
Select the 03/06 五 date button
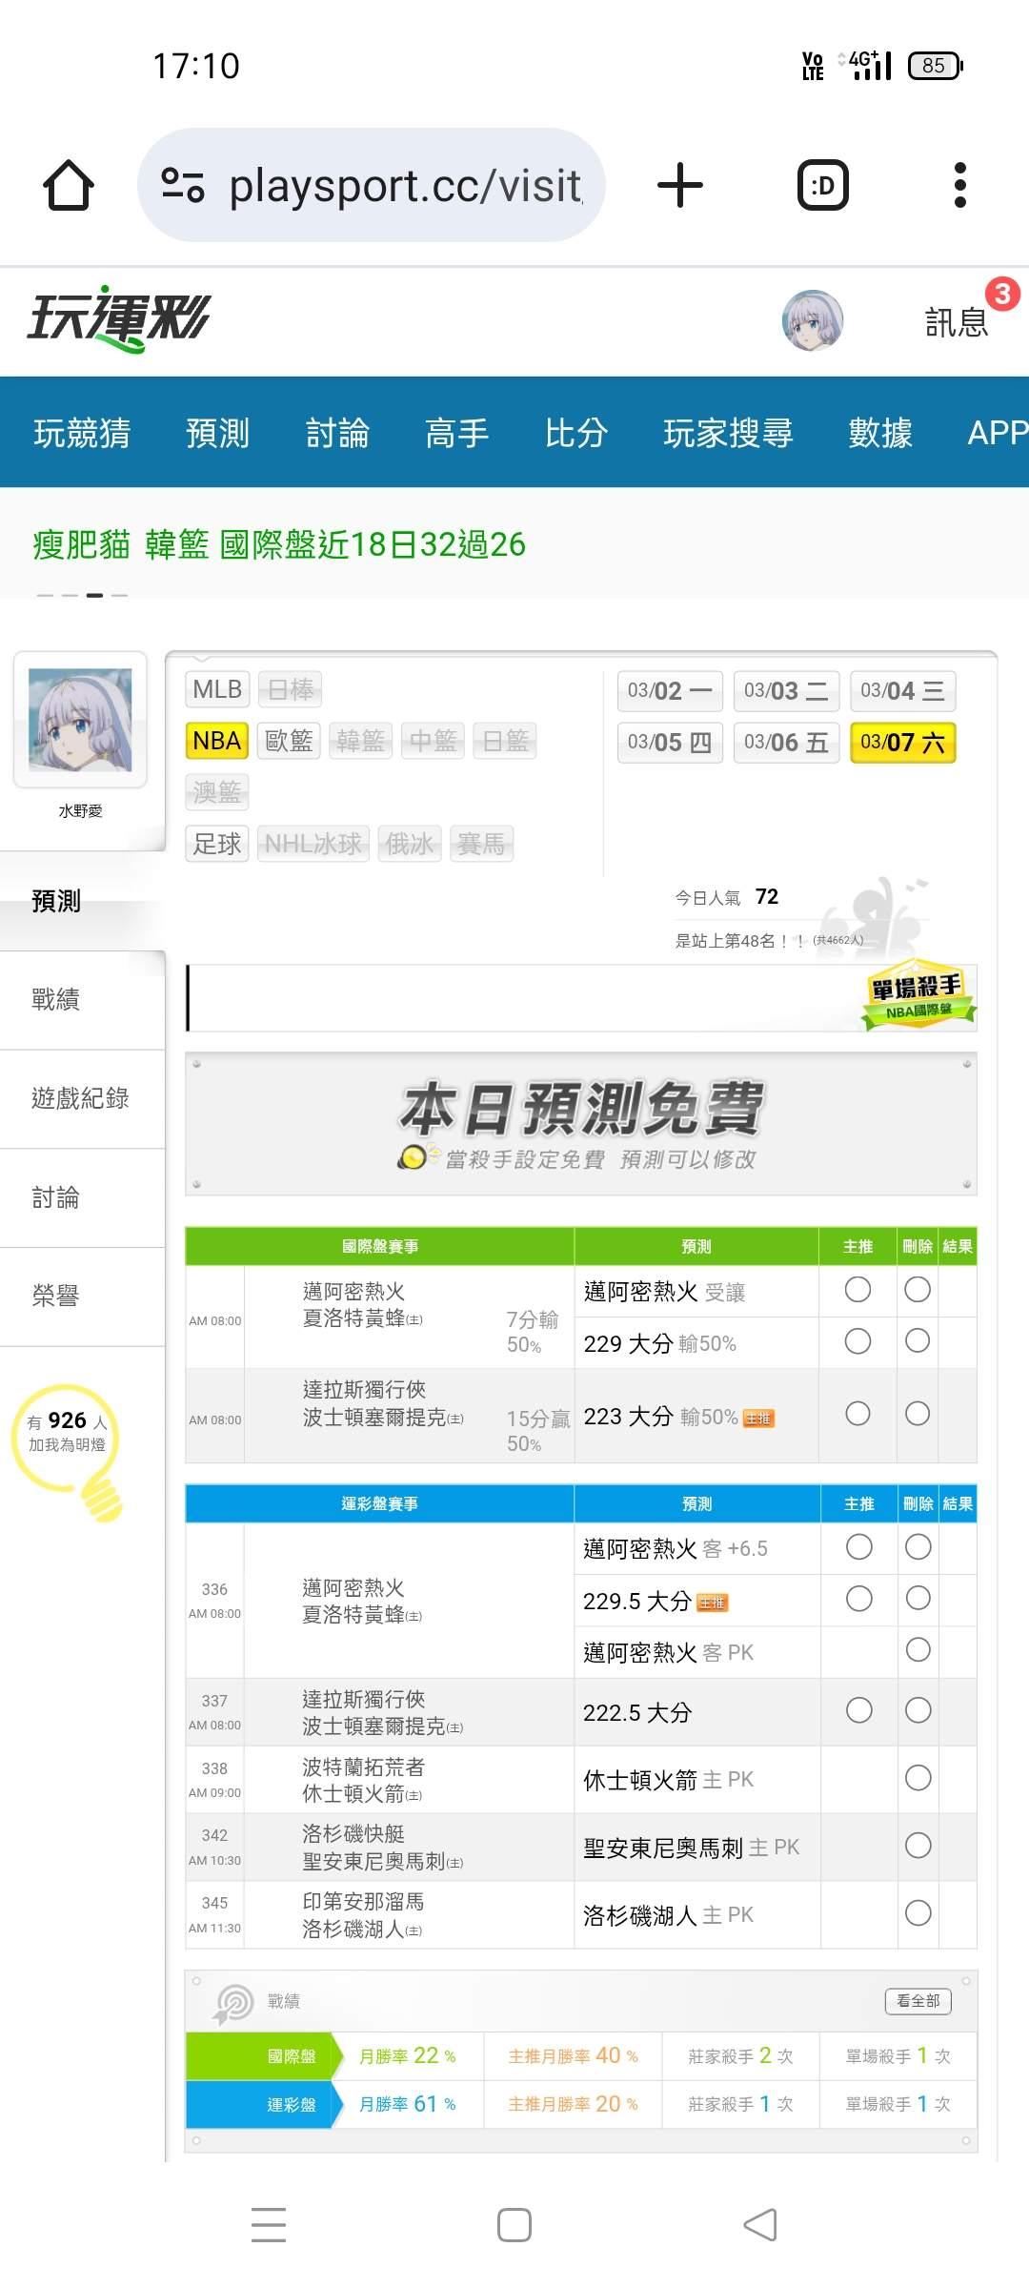coord(786,743)
